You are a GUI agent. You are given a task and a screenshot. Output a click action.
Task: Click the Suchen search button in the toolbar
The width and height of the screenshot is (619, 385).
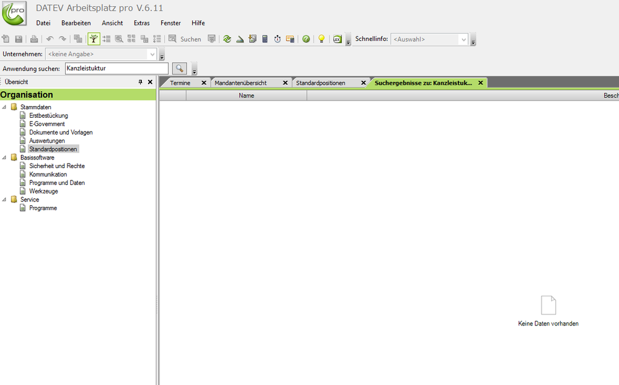(x=185, y=38)
